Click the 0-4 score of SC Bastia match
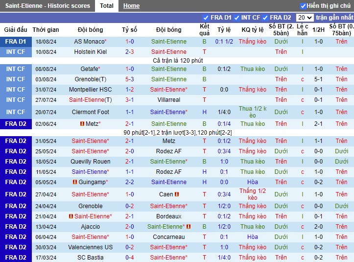Viewport: 354px width, 262px height. 130,258
